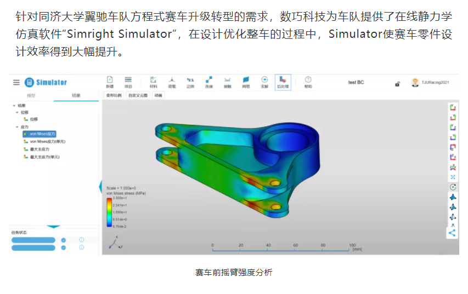Image resolution: width=468 pixels, height=294 pixels.
Task: Switch to the 结果 (Results) tab
Action: tap(76, 95)
